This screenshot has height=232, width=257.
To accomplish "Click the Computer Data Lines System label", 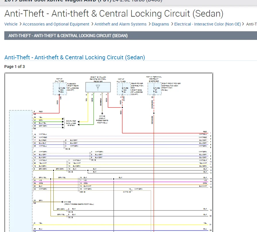I will [71, 123].
